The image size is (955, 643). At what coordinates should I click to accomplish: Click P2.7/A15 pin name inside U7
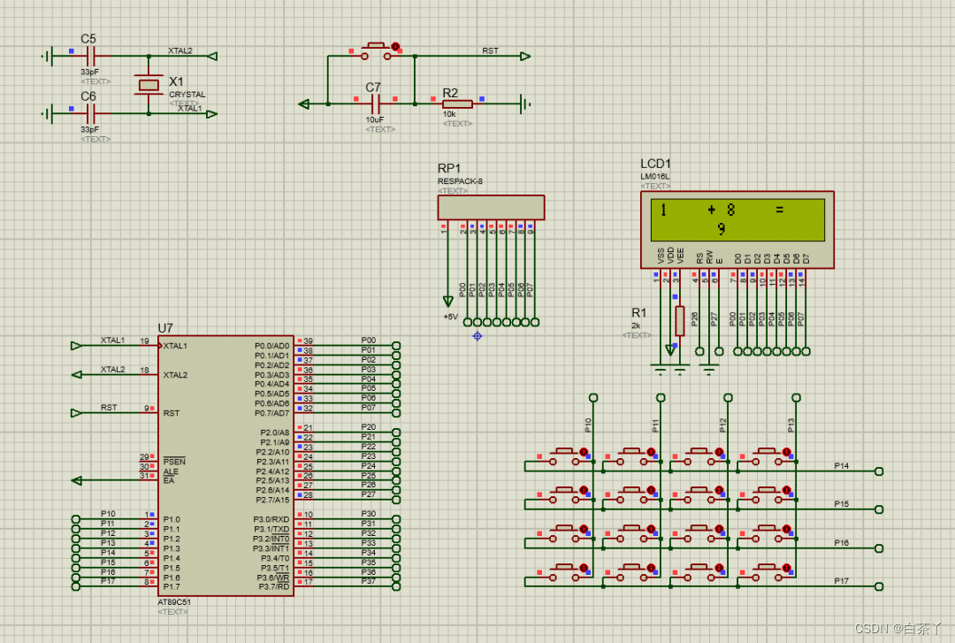coord(272,500)
